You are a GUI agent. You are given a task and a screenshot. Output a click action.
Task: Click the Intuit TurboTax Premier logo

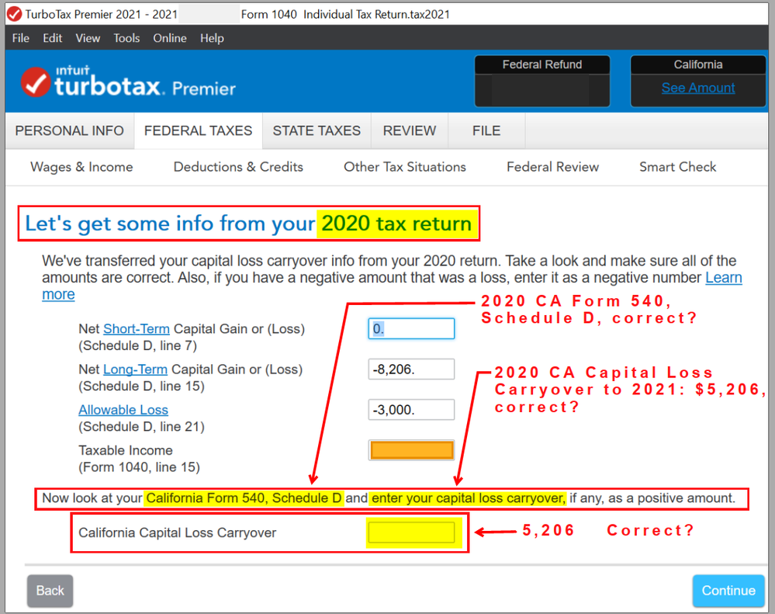(128, 82)
